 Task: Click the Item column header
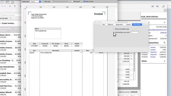click(34, 51)
